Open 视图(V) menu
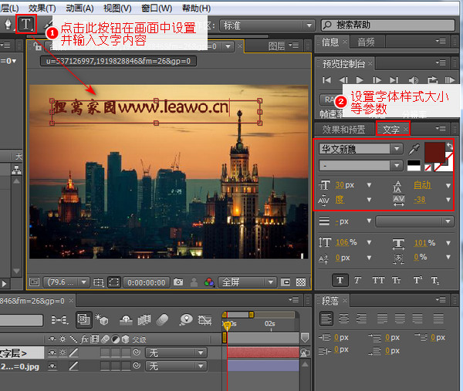 117,8
